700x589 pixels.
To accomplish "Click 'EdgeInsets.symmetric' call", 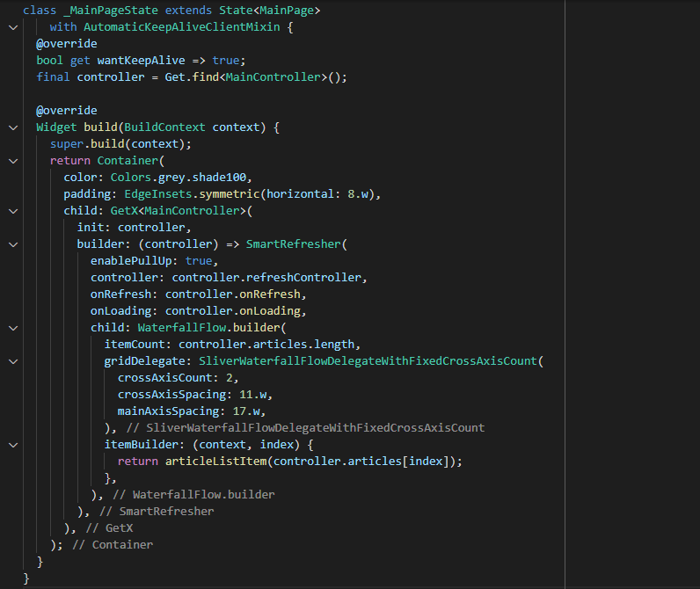I will pyautogui.click(x=192, y=194).
